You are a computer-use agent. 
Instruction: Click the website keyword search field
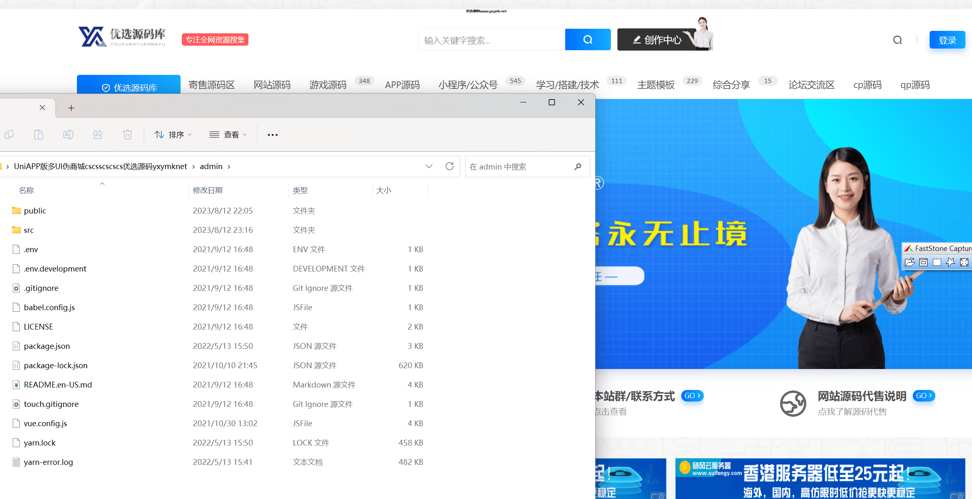492,40
